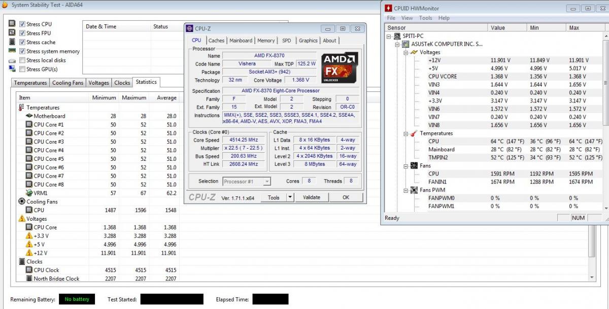Viewport: 609px width, 309px height.
Task: Open the Clocks tab in AIDA64
Action: (122, 83)
